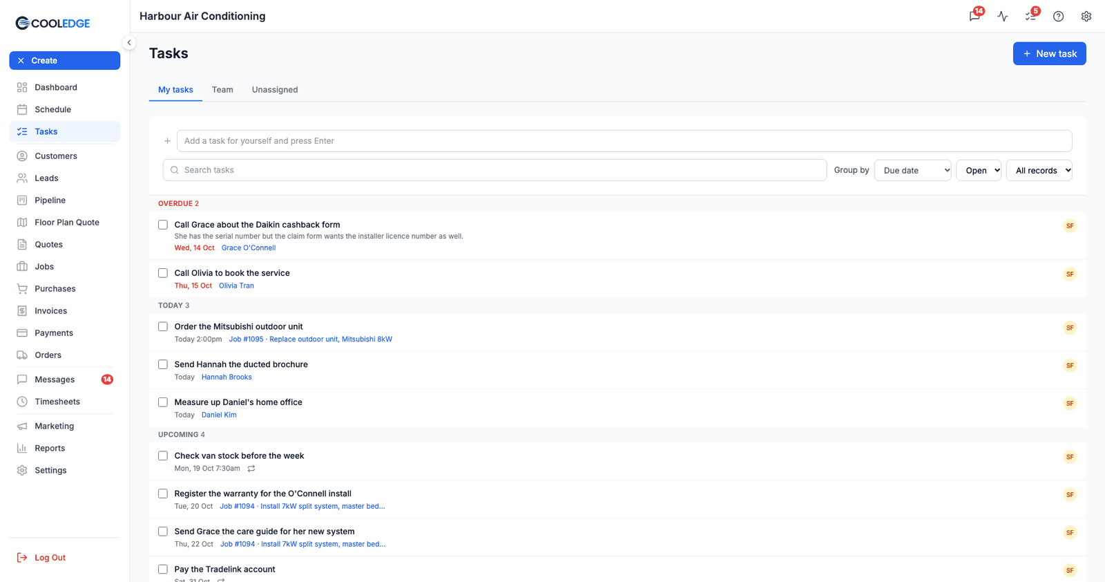Switch to the Team tab
The height and width of the screenshot is (582, 1105).
point(222,90)
